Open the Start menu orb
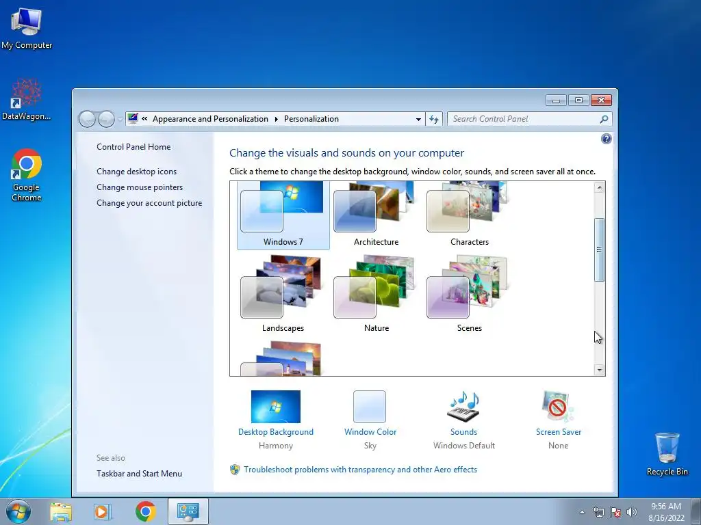701x525 pixels. 18,511
